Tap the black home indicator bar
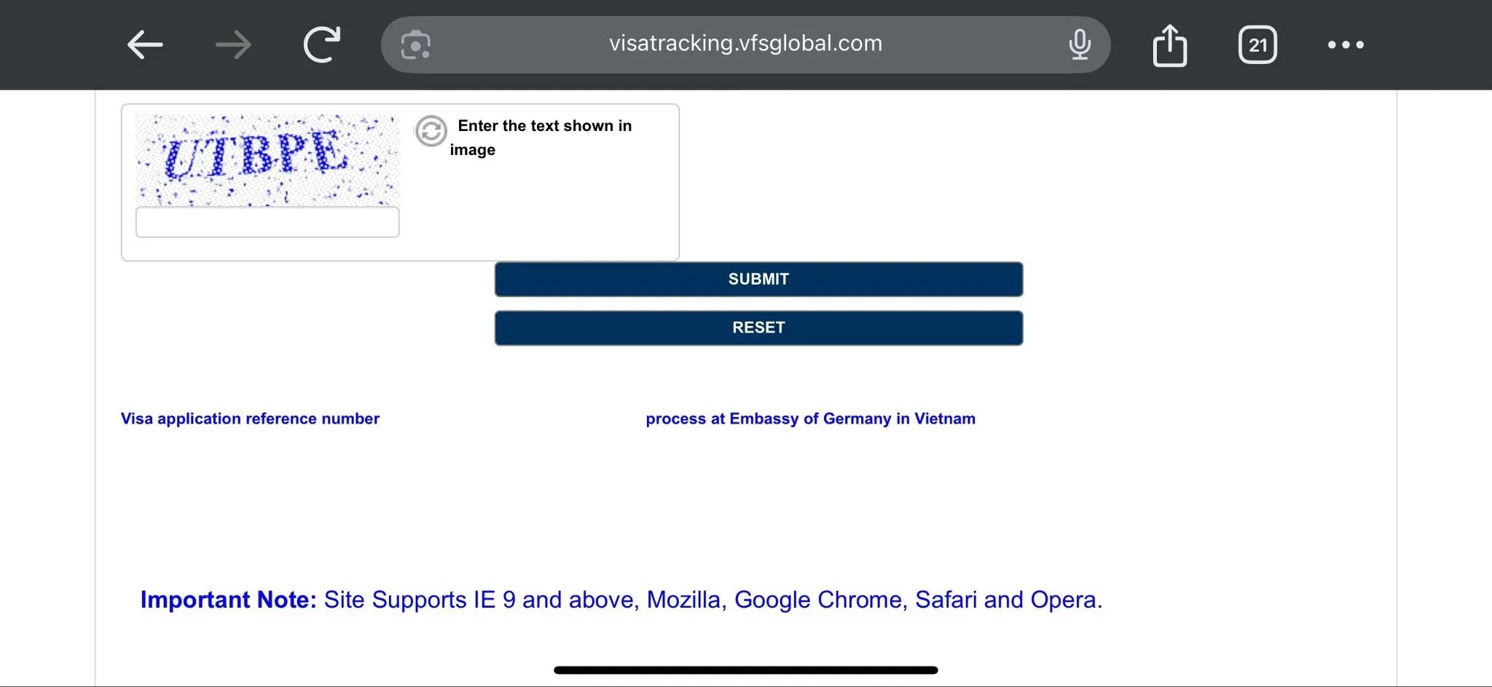The height and width of the screenshot is (687, 1492). (x=745, y=670)
